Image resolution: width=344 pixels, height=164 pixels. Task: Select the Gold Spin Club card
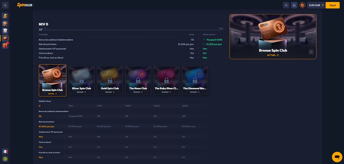click(110, 80)
